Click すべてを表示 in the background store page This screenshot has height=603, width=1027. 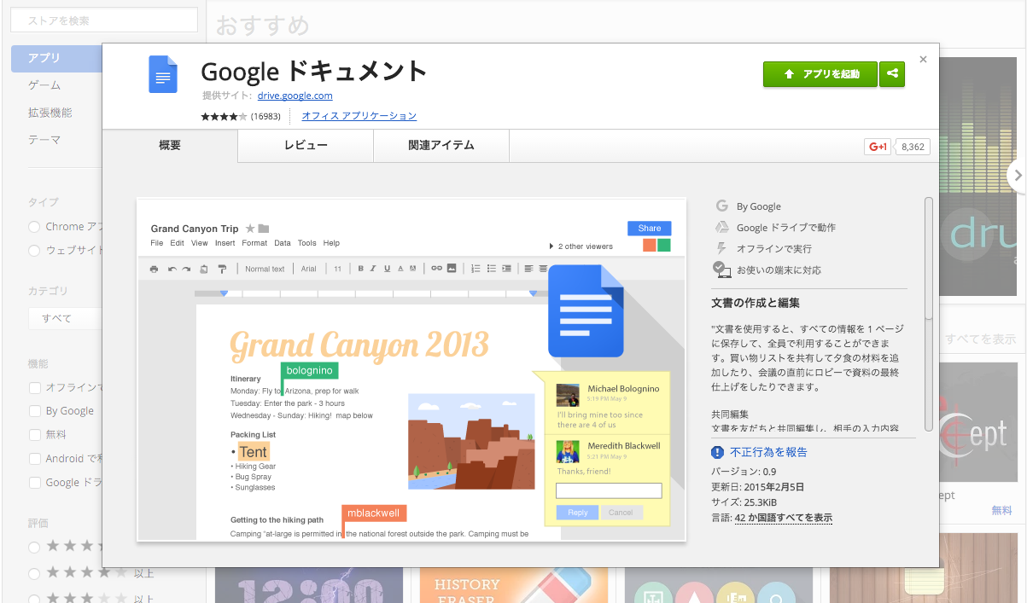[x=980, y=339]
